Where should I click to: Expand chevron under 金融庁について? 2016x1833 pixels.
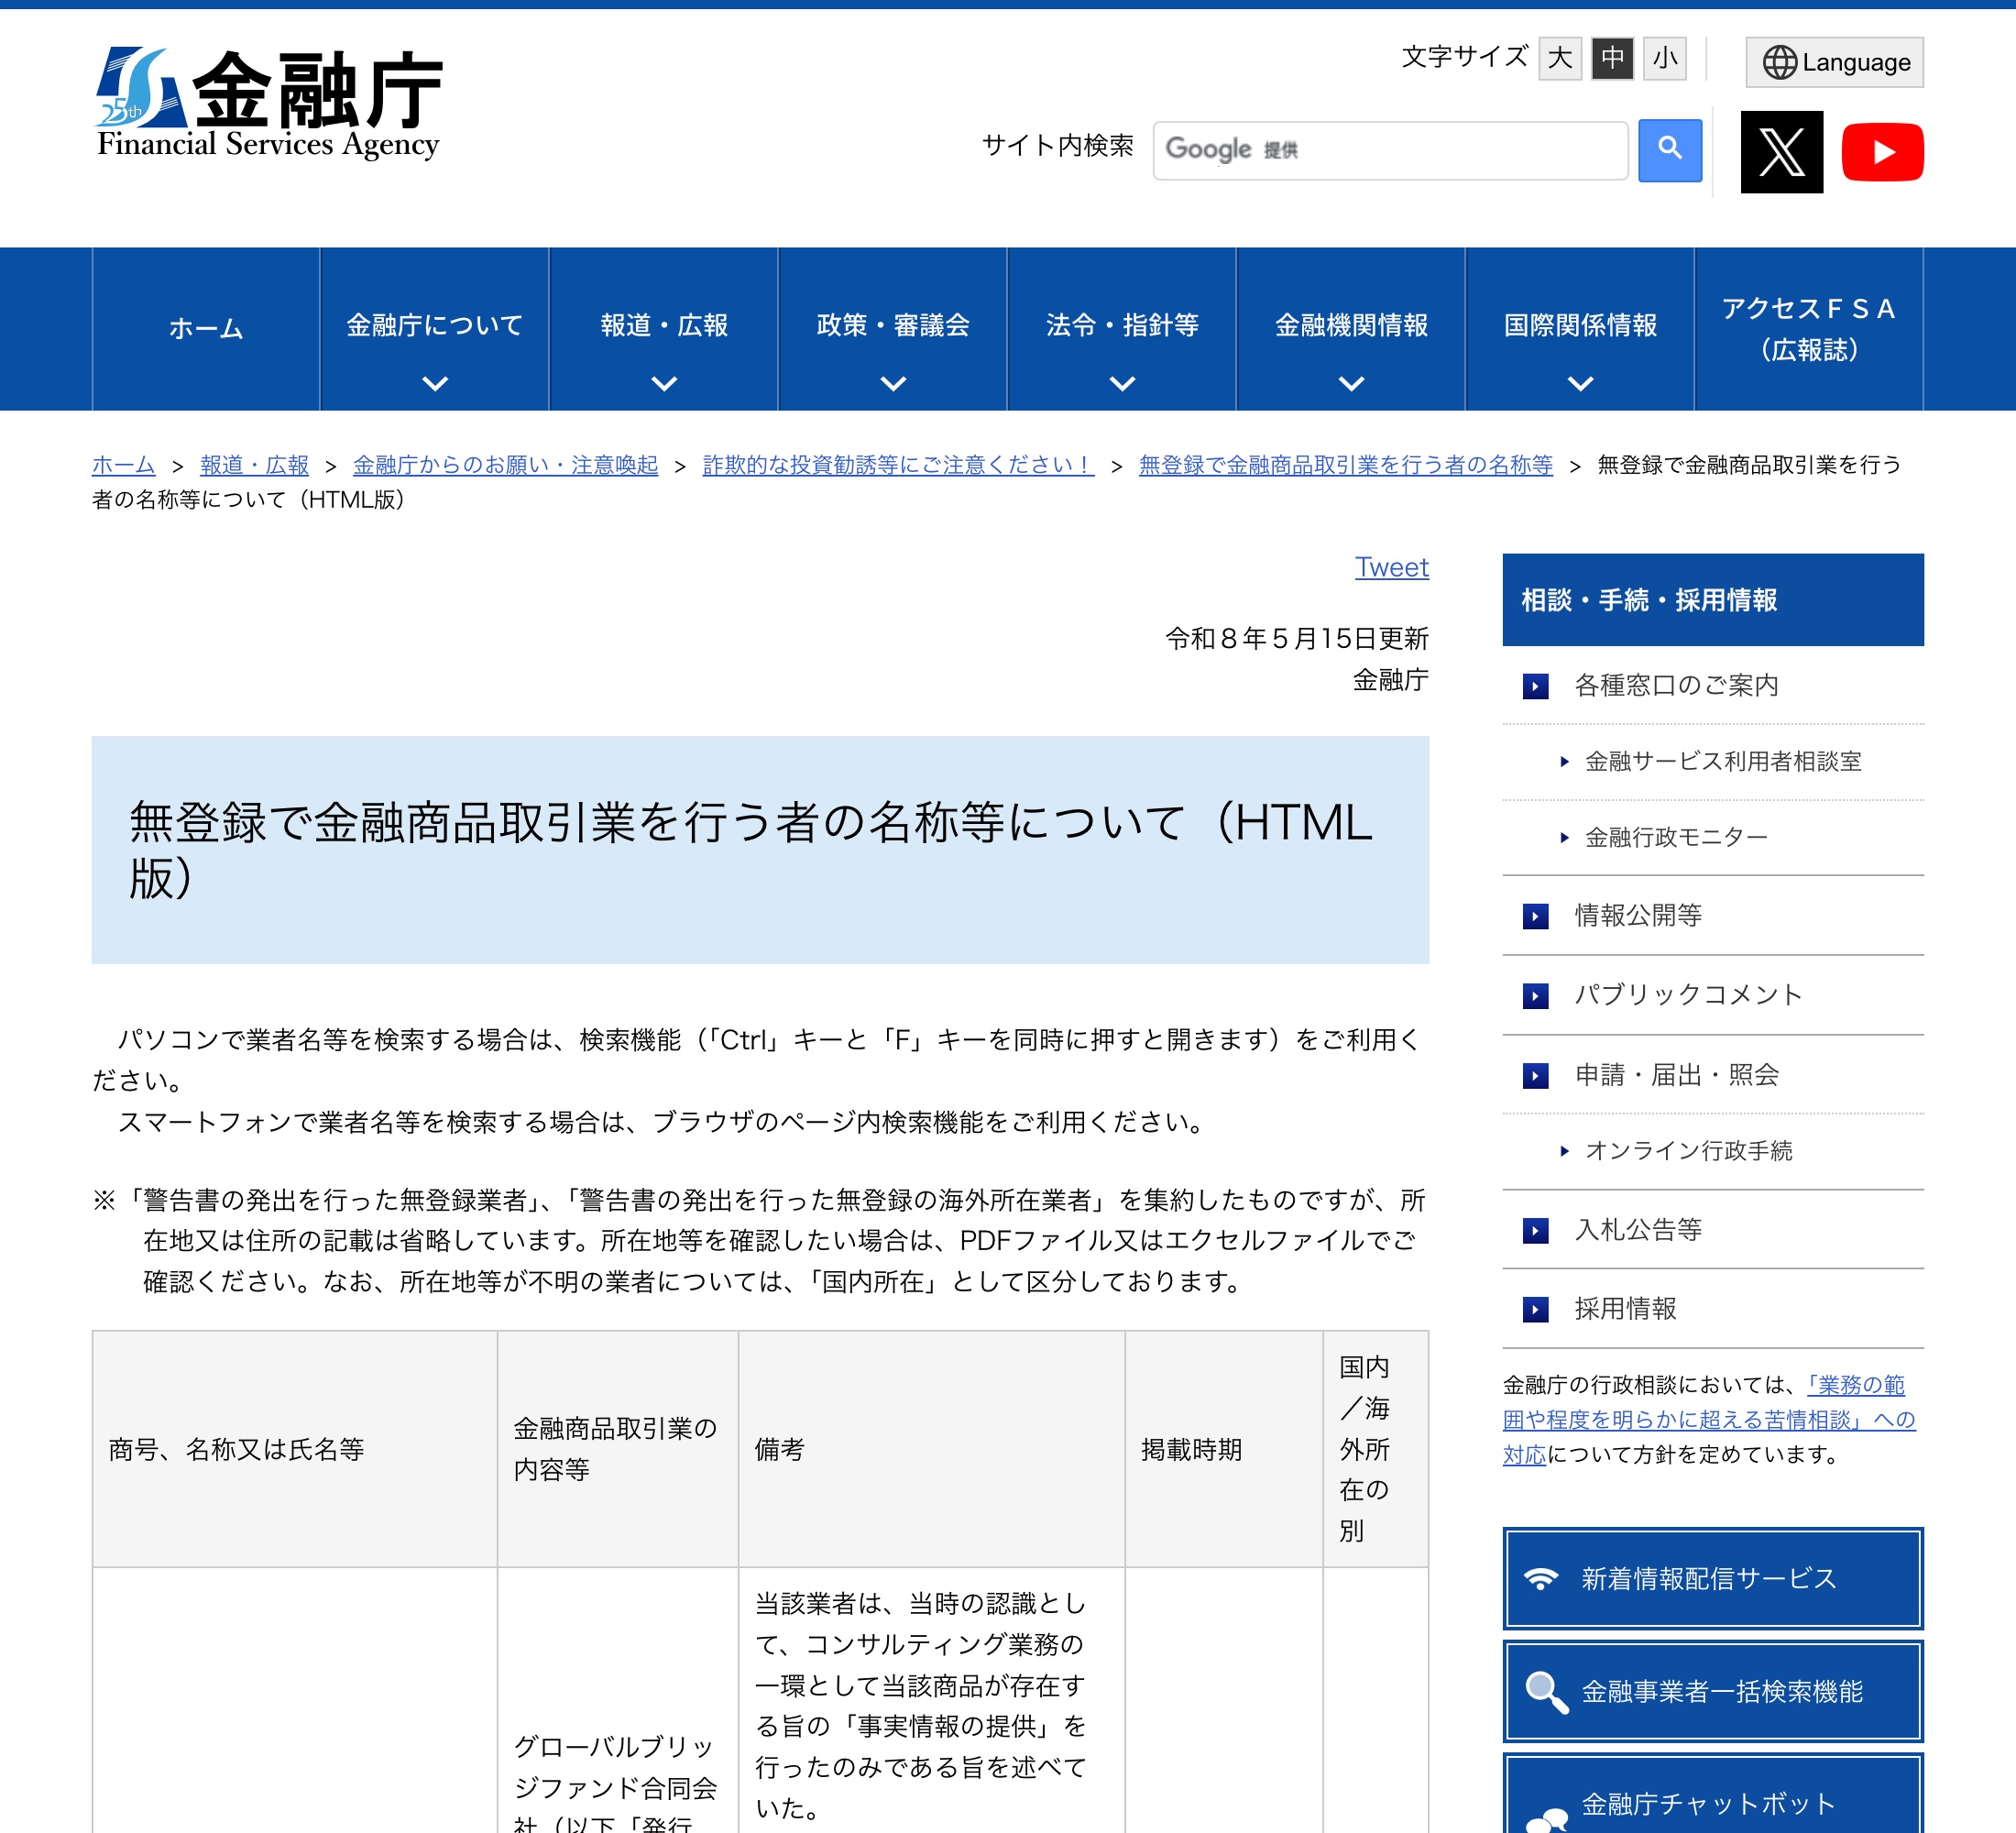435,383
